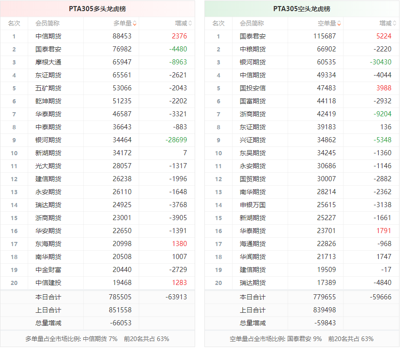Screen dimensions: 400x348
Task: Click the 空单量 column sort icon
Action: (x=339, y=24)
